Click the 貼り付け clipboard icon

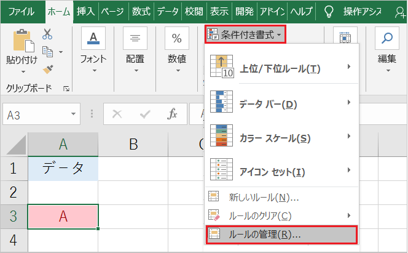(x=23, y=41)
